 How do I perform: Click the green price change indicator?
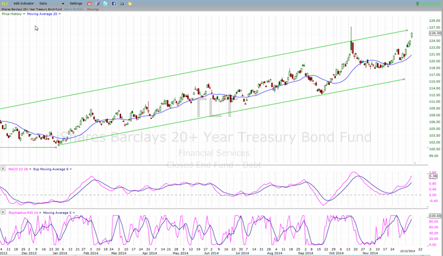click(x=428, y=3)
